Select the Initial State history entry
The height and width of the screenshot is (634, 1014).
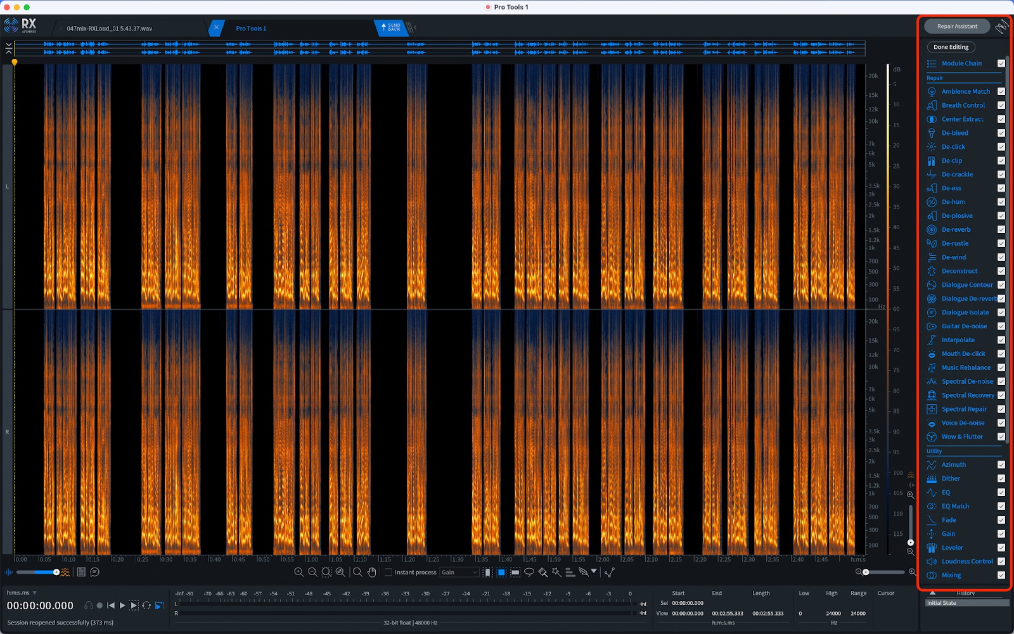(x=967, y=603)
